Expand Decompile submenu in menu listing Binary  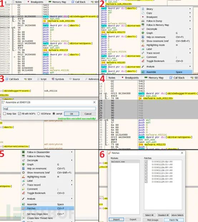(190, 29)
